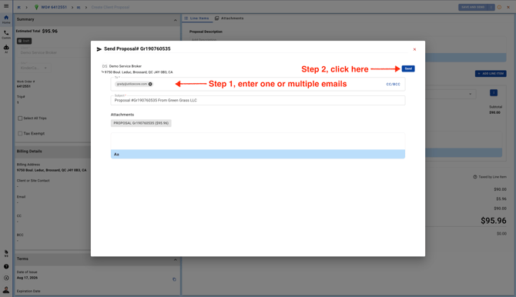Click the Aa text formatting bar

point(258,154)
